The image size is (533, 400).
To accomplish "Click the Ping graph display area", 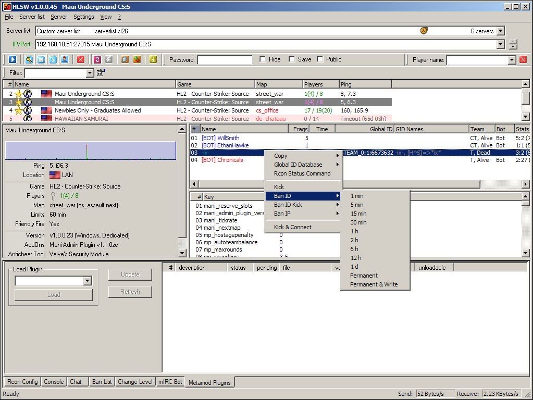I will tap(91, 150).
